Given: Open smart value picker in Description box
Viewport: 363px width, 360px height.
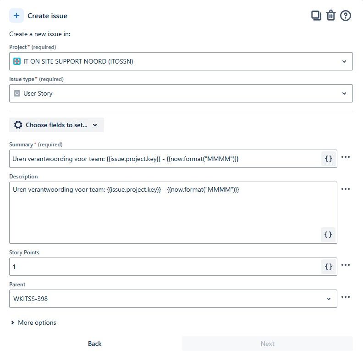Looking at the screenshot, I should [x=328, y=235].
